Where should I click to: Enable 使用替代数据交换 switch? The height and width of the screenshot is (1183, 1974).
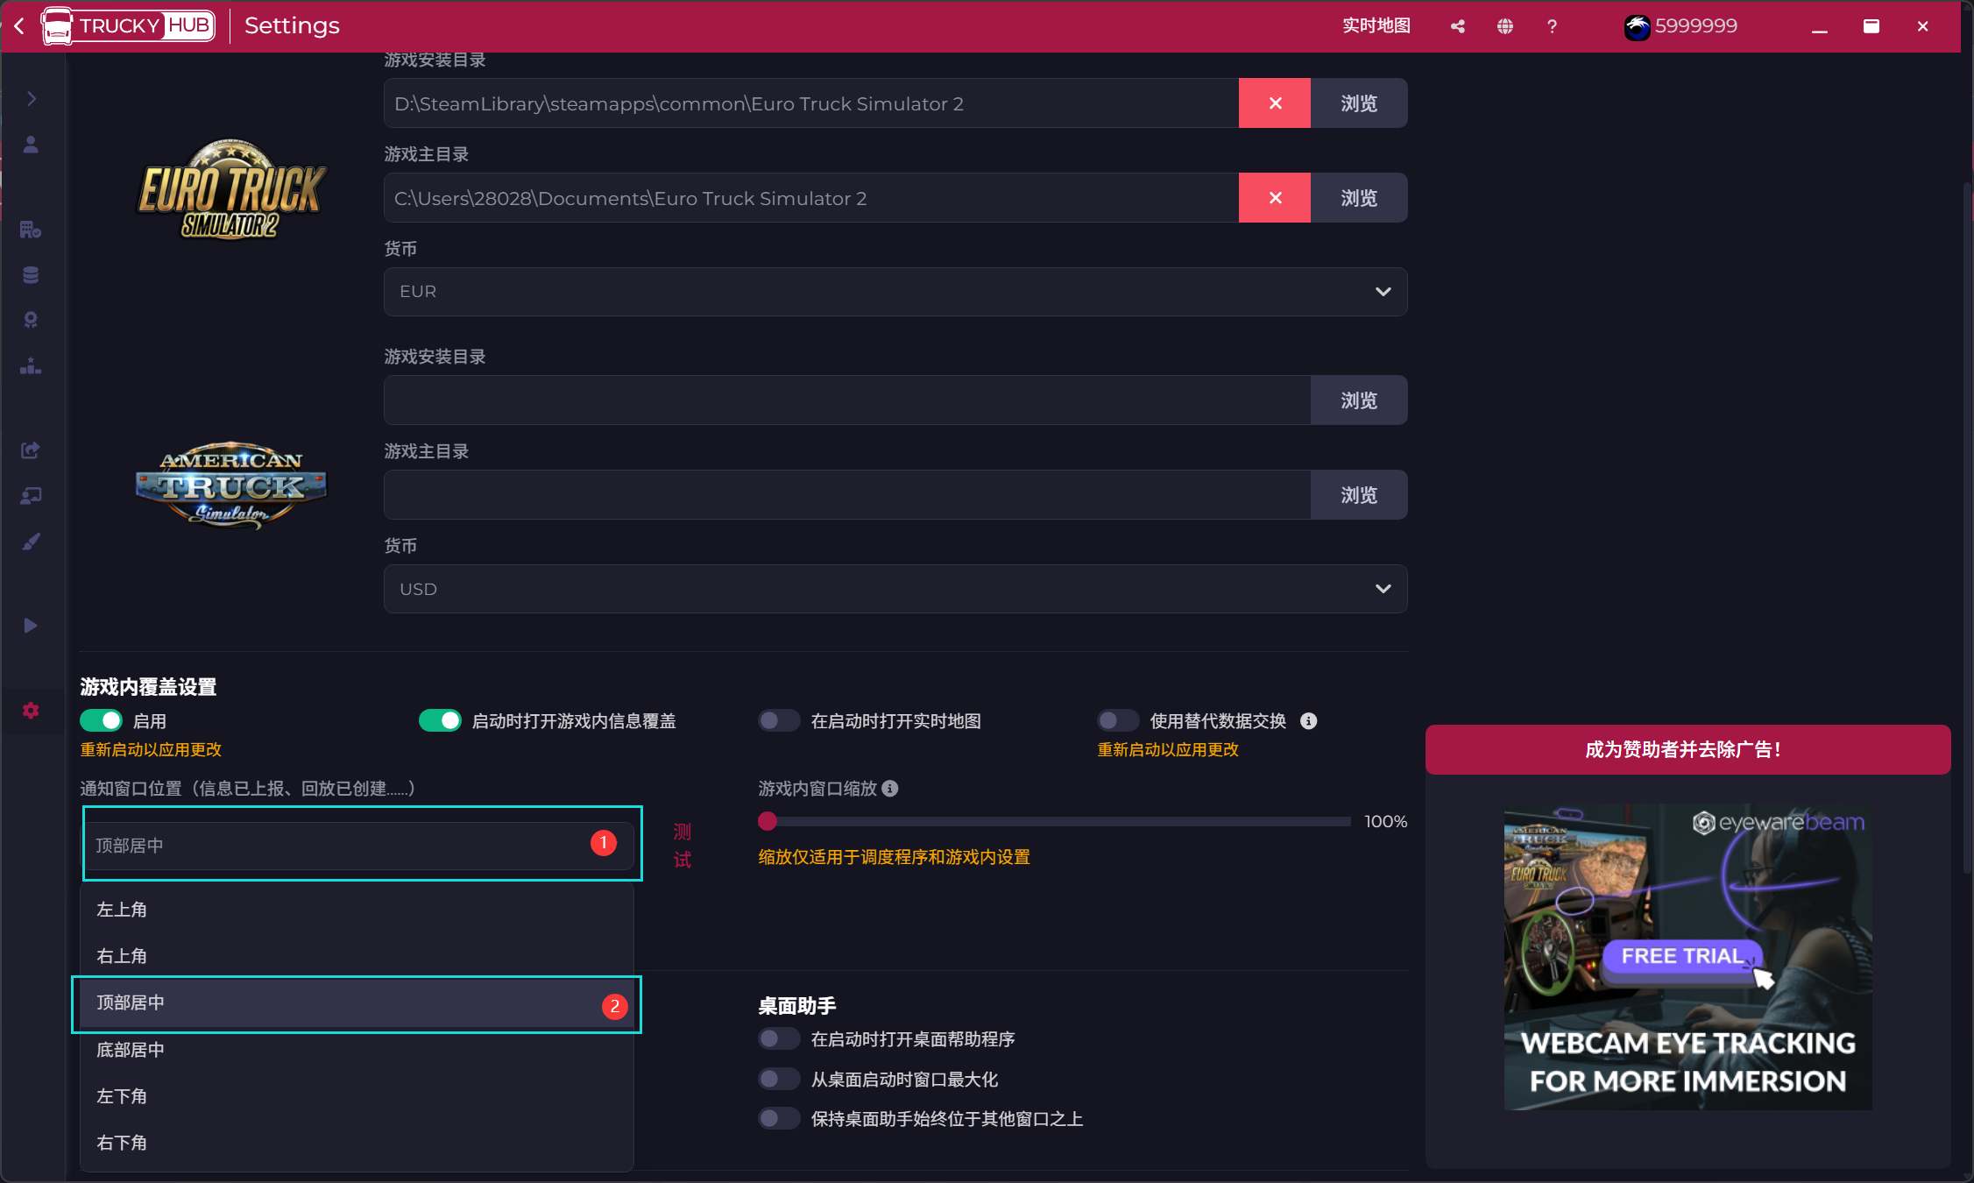(1118, 720)
